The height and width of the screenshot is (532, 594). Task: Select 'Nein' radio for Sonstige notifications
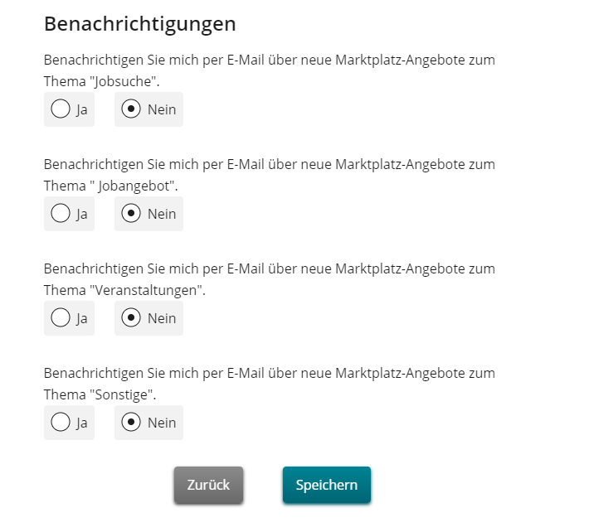[x=131, y=423]
